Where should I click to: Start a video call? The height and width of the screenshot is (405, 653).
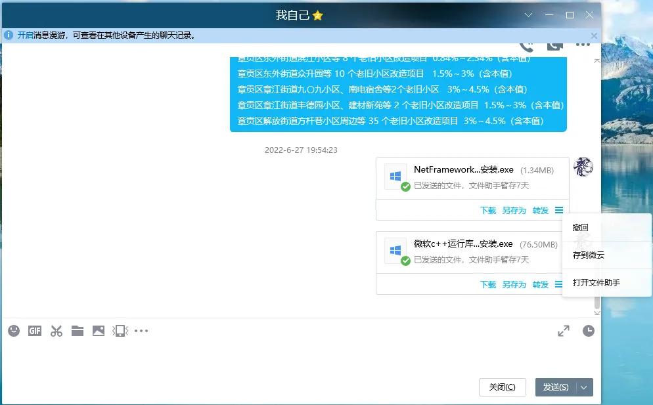554,45
